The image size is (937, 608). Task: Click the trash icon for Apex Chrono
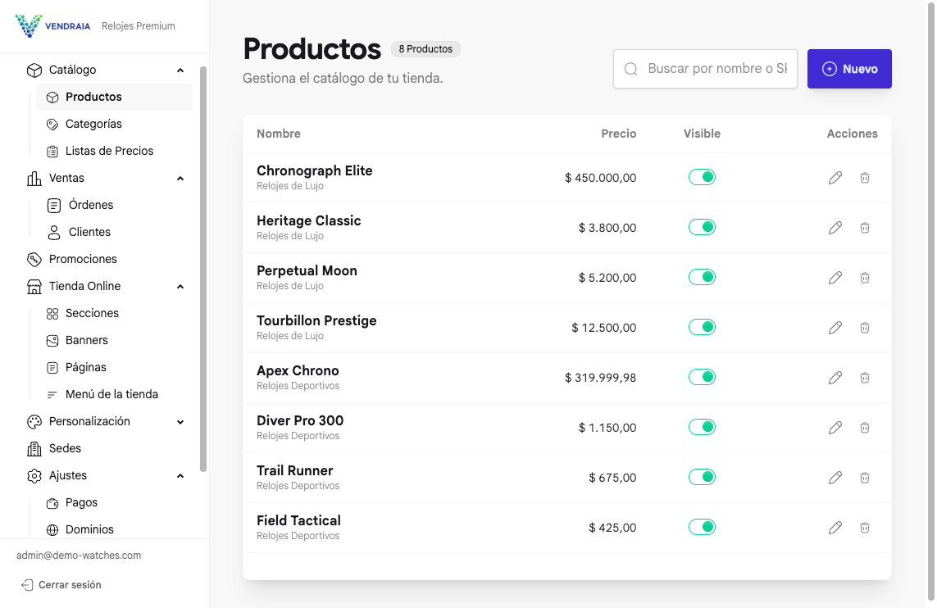864,378
